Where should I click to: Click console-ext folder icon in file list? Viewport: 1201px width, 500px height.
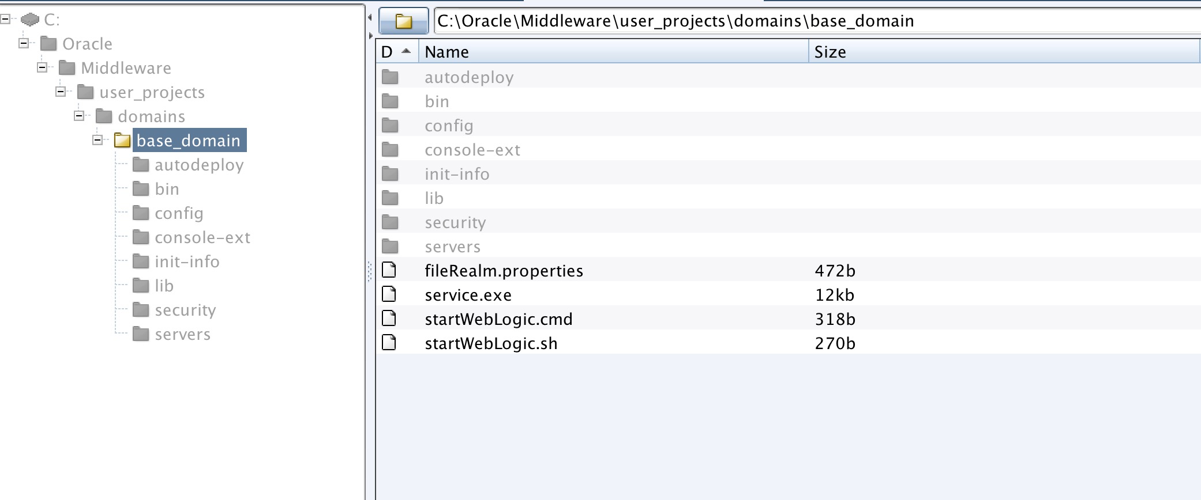(391, 149)
